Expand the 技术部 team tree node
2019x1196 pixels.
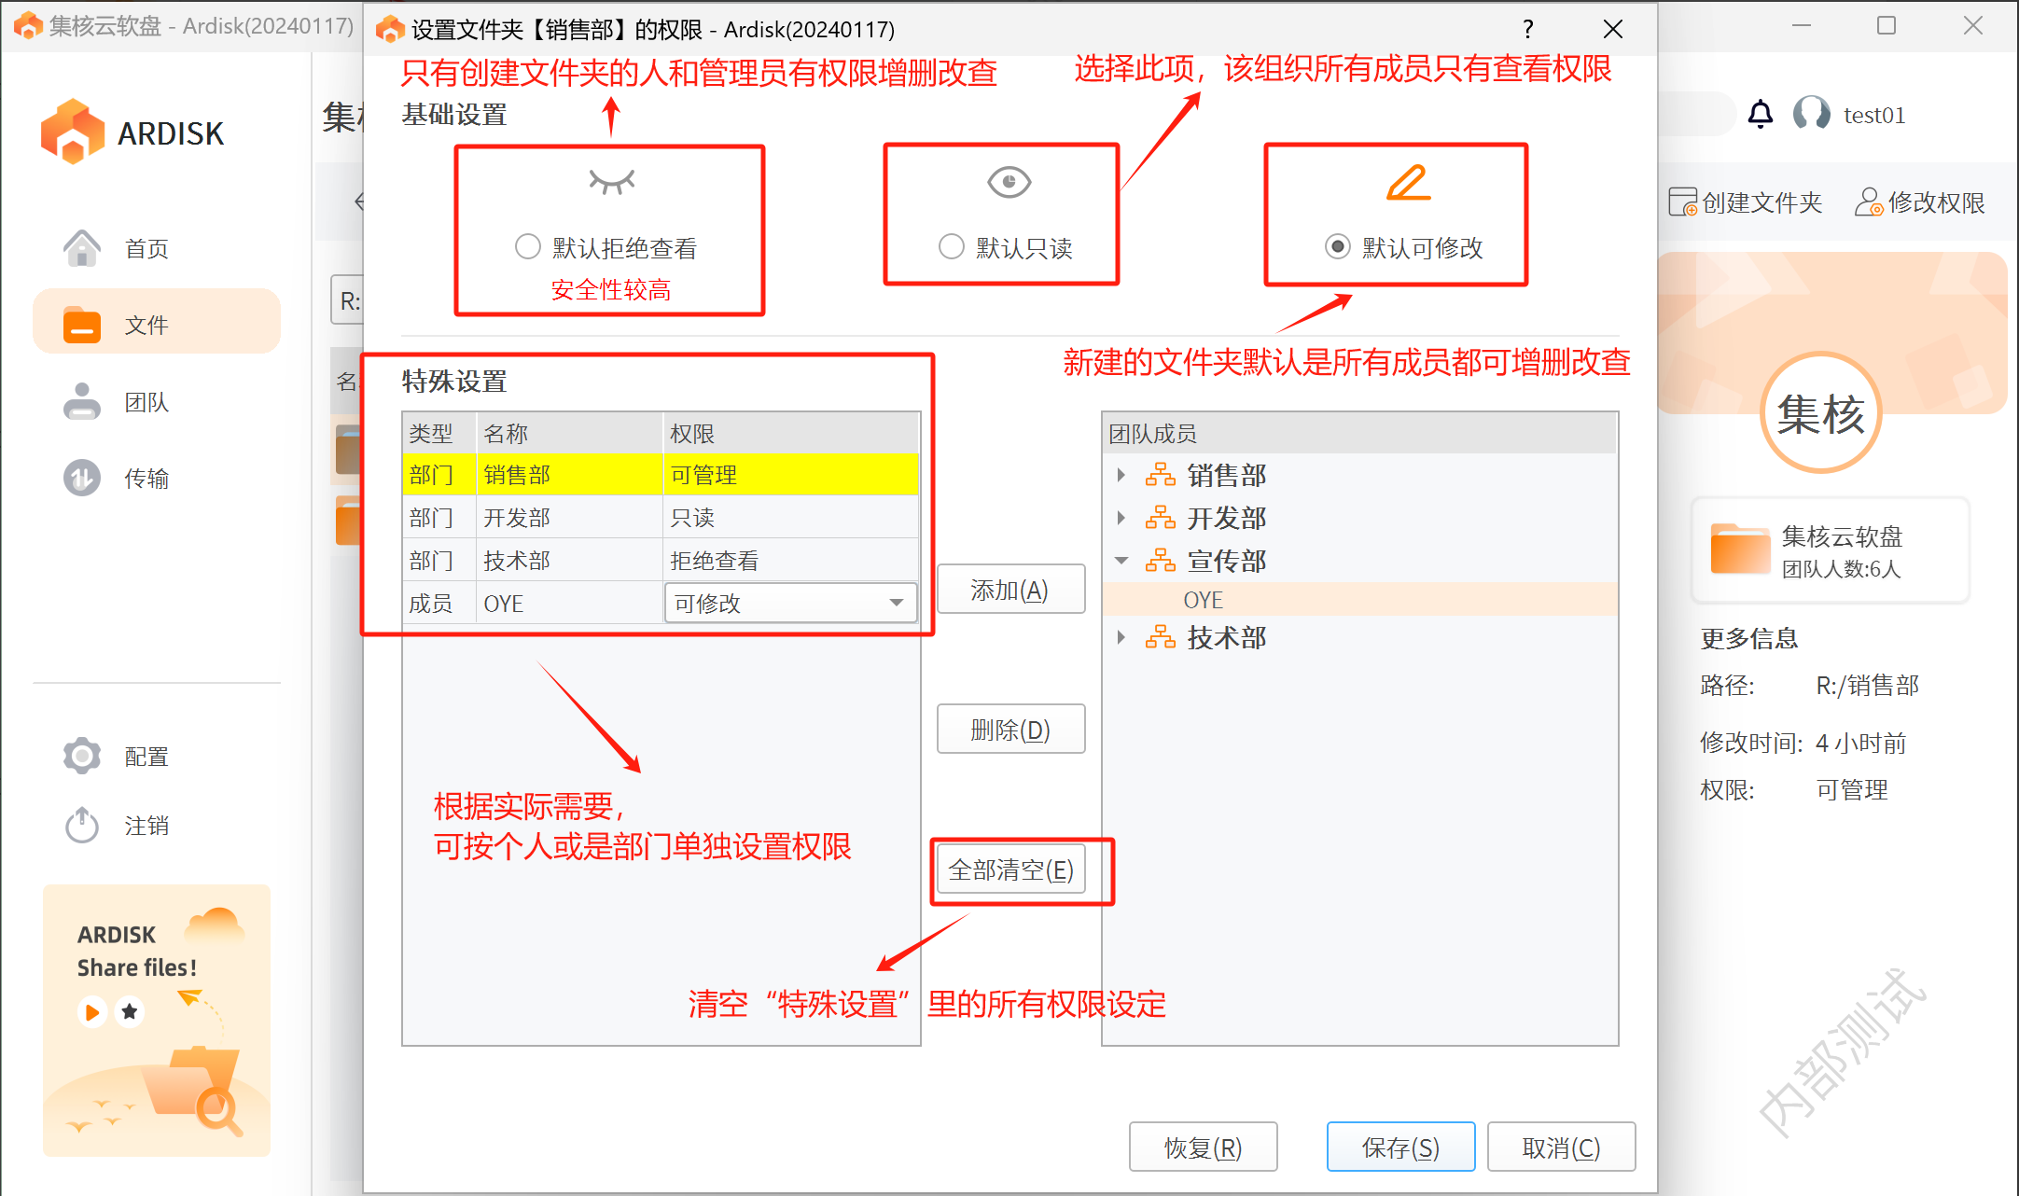tap(1121, 637)
